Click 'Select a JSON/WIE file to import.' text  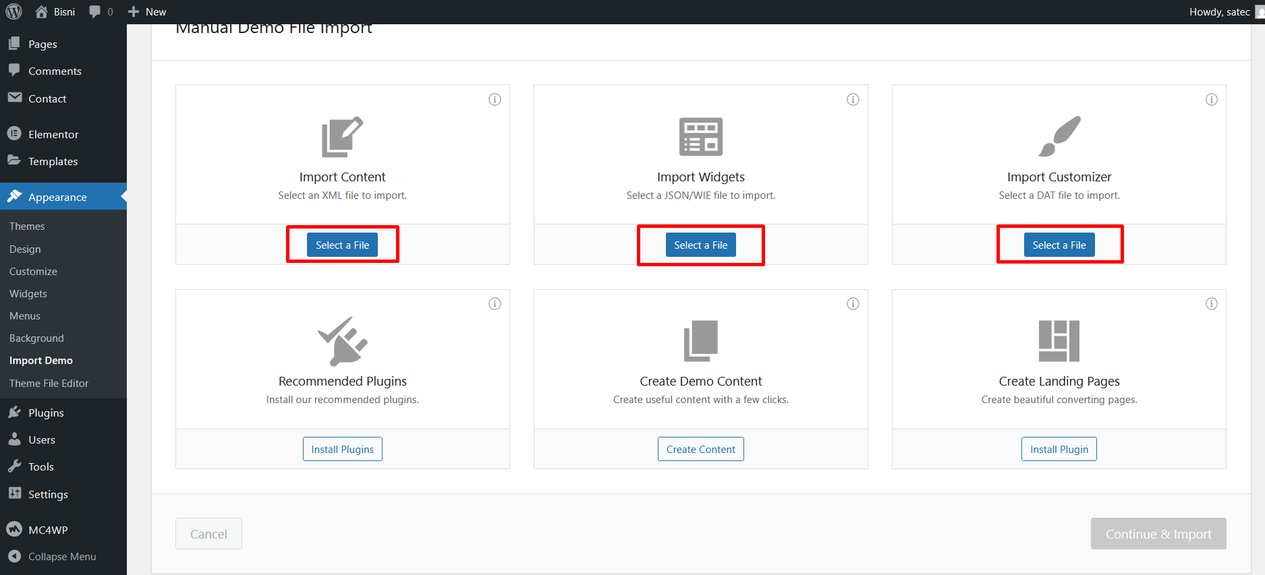pos(701,195)
